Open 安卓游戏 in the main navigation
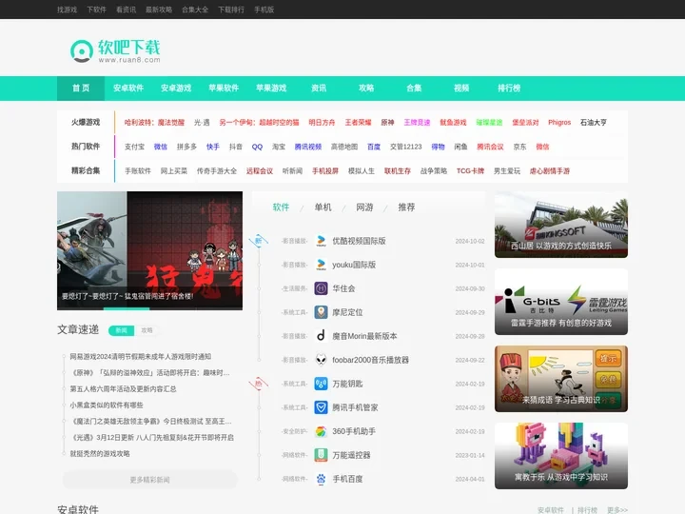The image size is (685, 514). pyautogui.click(x=176, y=89)
